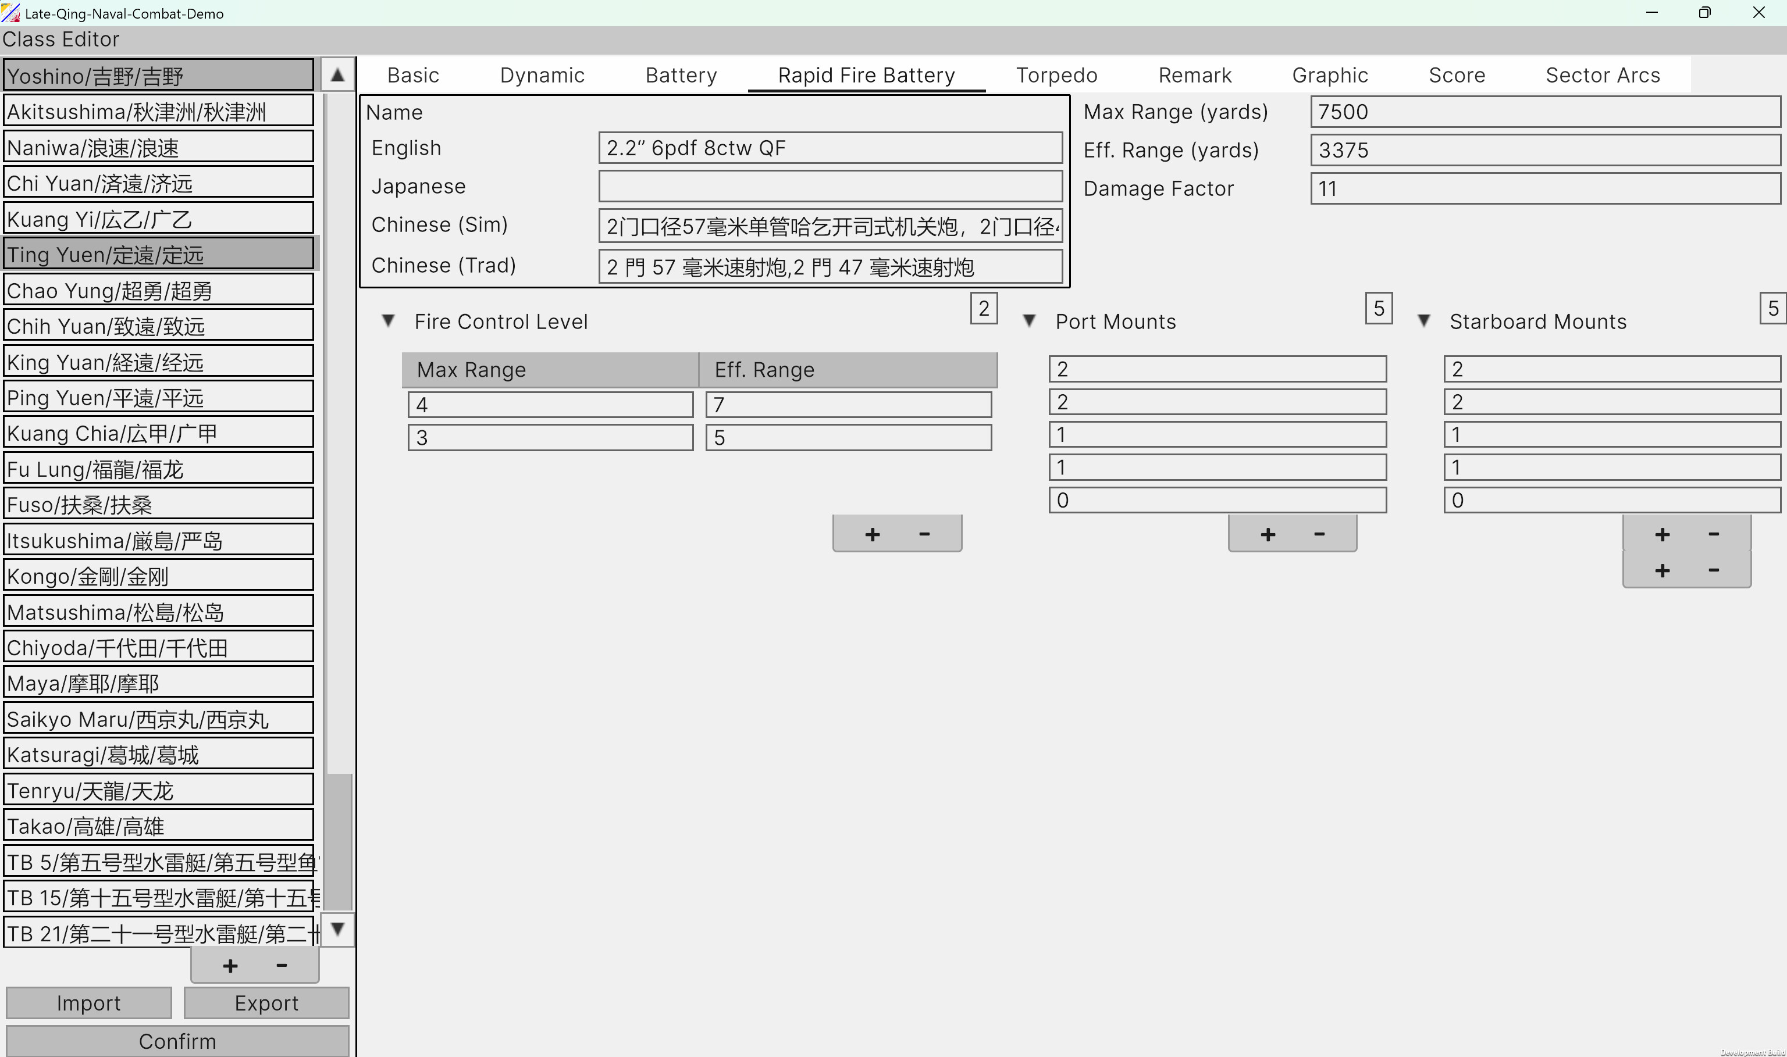Collapse the Fire Control Level section

[389, 322]
